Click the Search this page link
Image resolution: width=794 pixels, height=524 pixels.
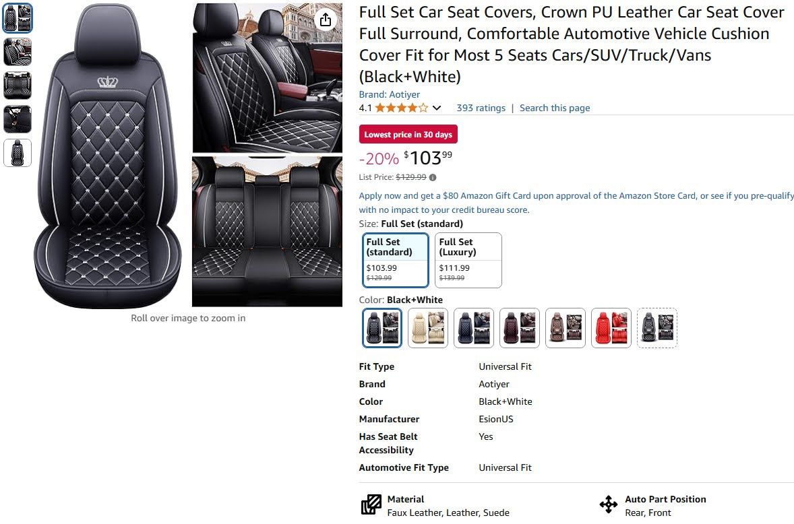pyautogui.click(x=555, y=108)
